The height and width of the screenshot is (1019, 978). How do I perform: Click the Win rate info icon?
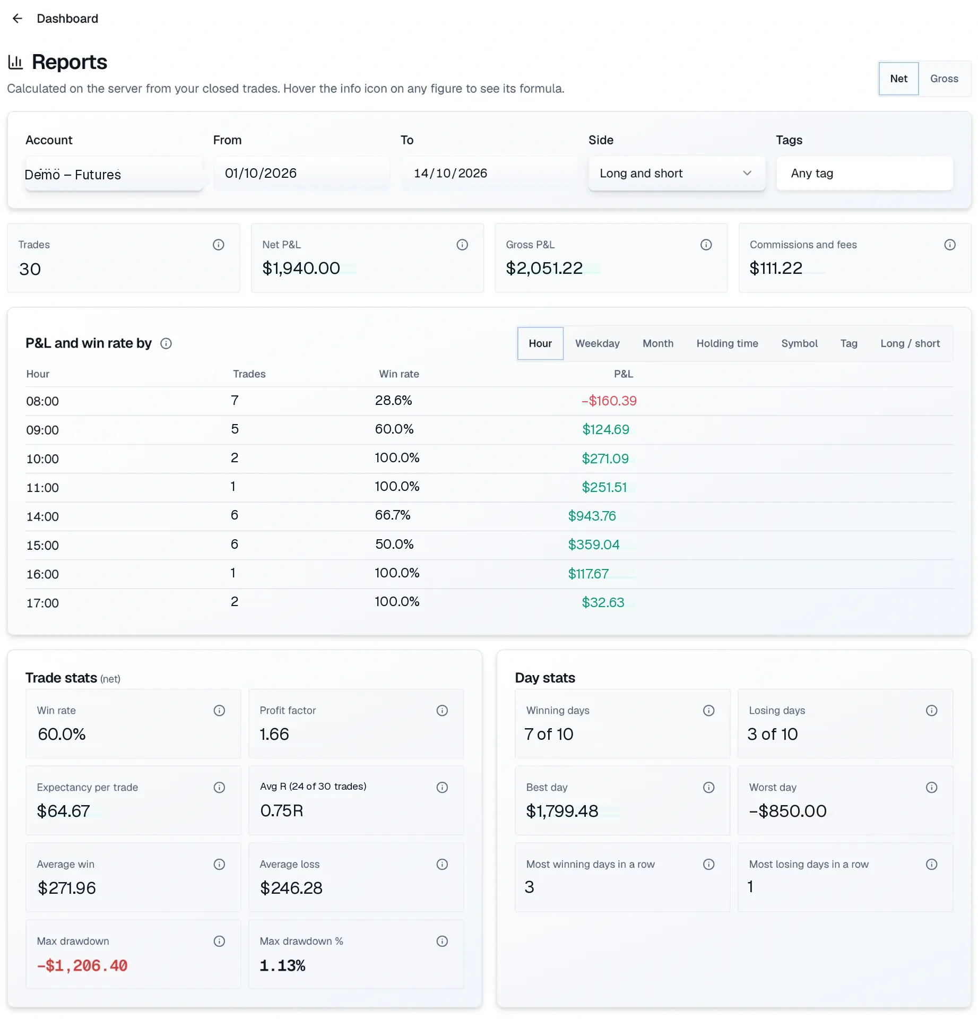point(219,711)
